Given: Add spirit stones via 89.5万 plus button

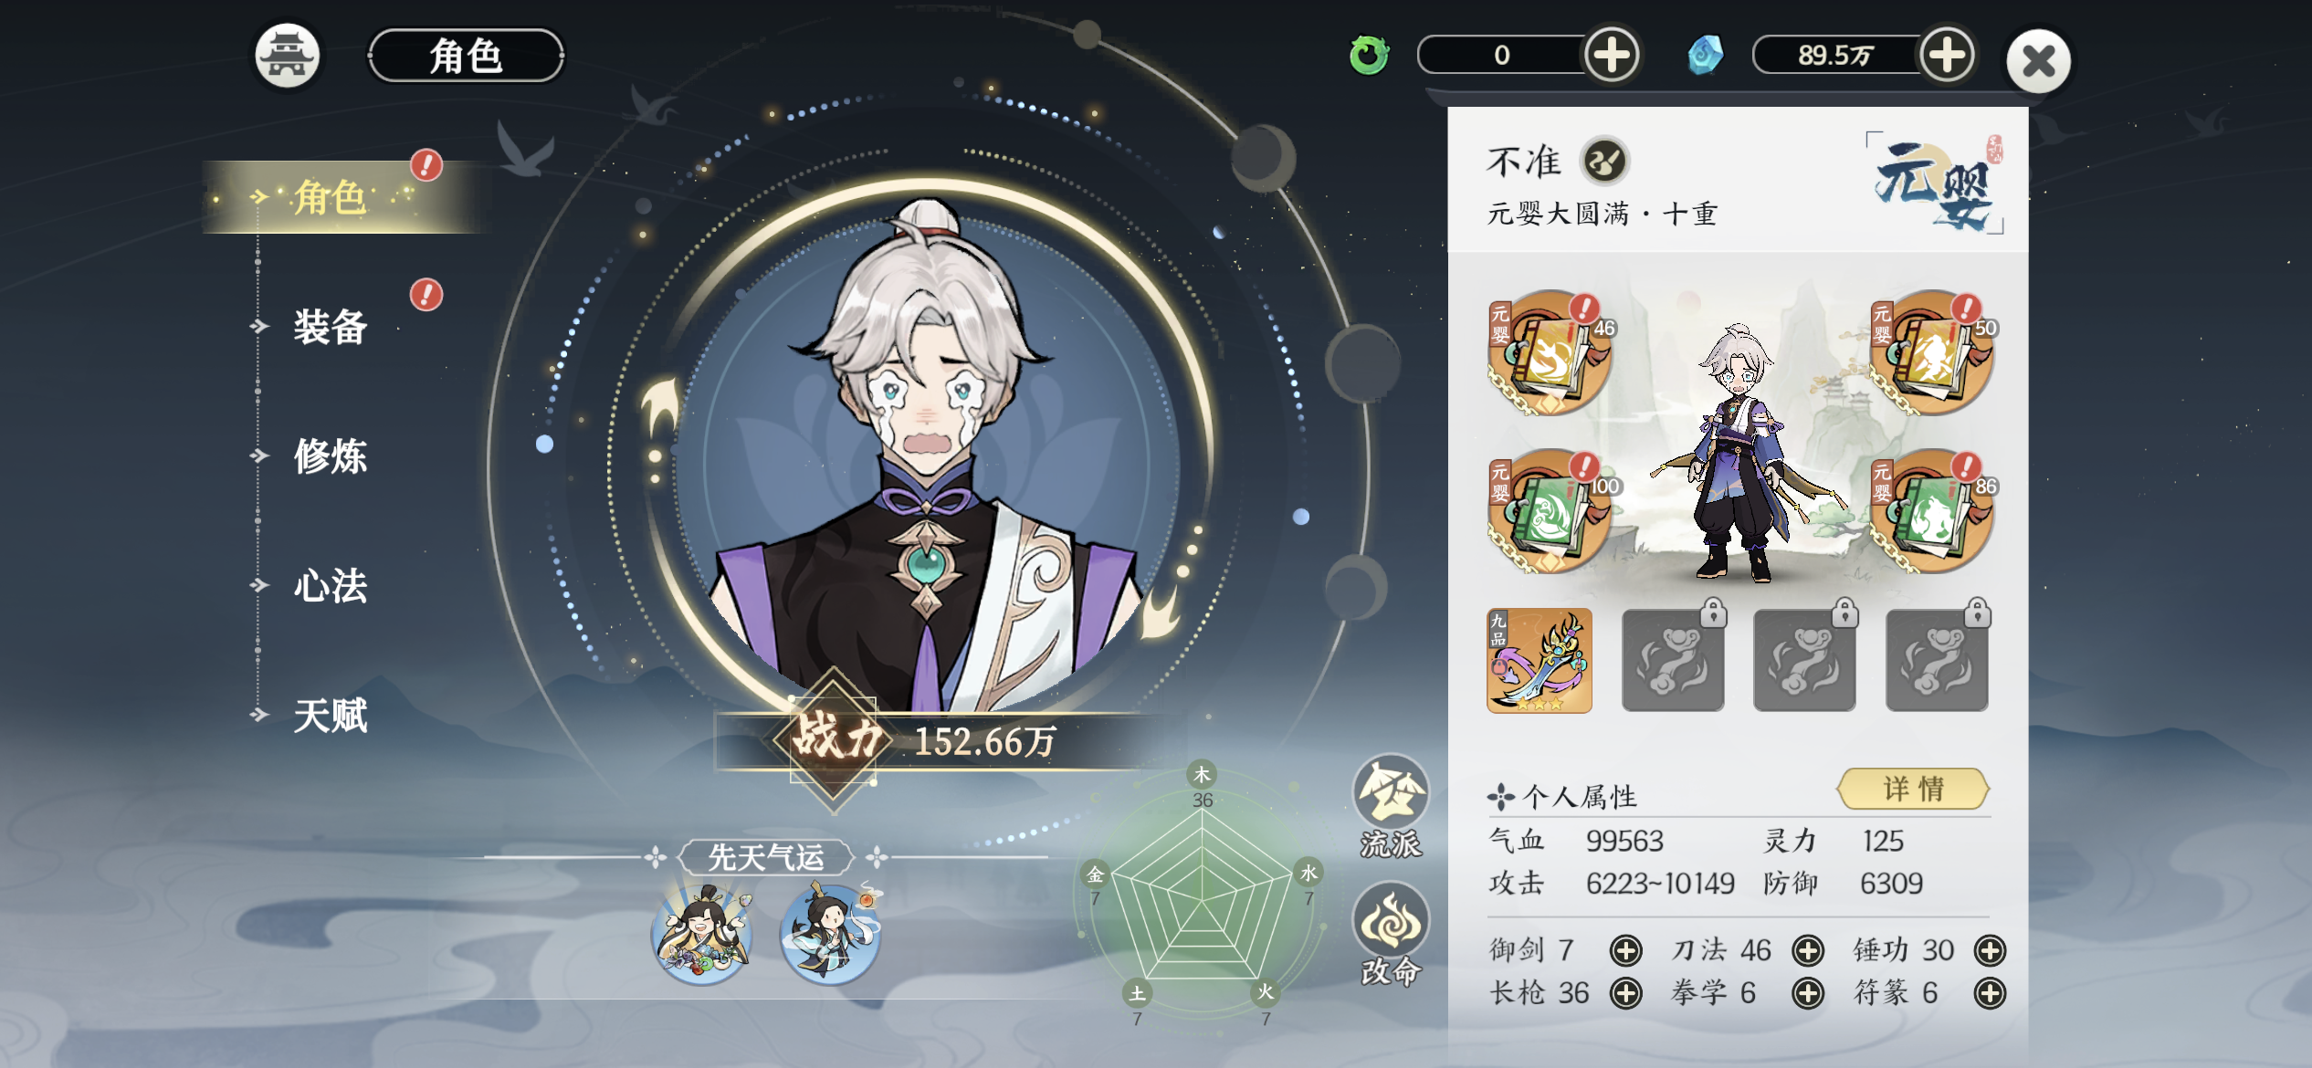Looking at the screenshot, I should point(1947,55).
